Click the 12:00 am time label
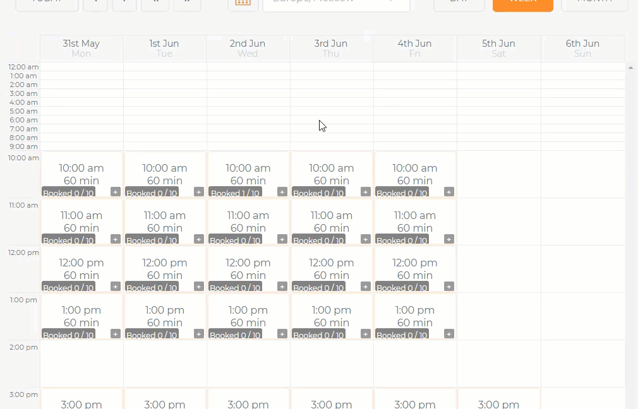Image resolution: width=638 pixels, height=409 pixels. point(23,67)
